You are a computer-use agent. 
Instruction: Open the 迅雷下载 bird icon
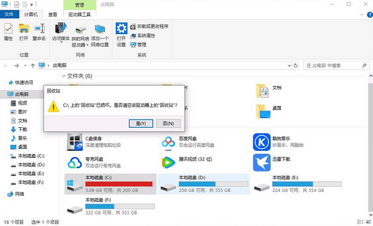pyautogui.click(x=262, y=163)
